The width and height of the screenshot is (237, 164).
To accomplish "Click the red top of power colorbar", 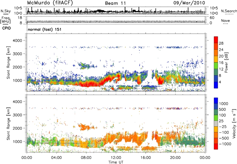I will click(216, 40).
